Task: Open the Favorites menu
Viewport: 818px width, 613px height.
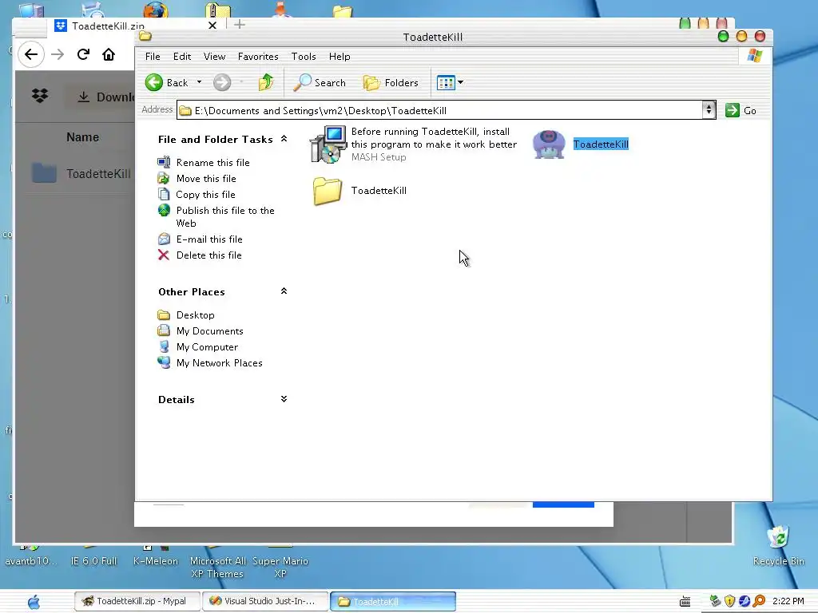Action: click(x=258, y=57)
